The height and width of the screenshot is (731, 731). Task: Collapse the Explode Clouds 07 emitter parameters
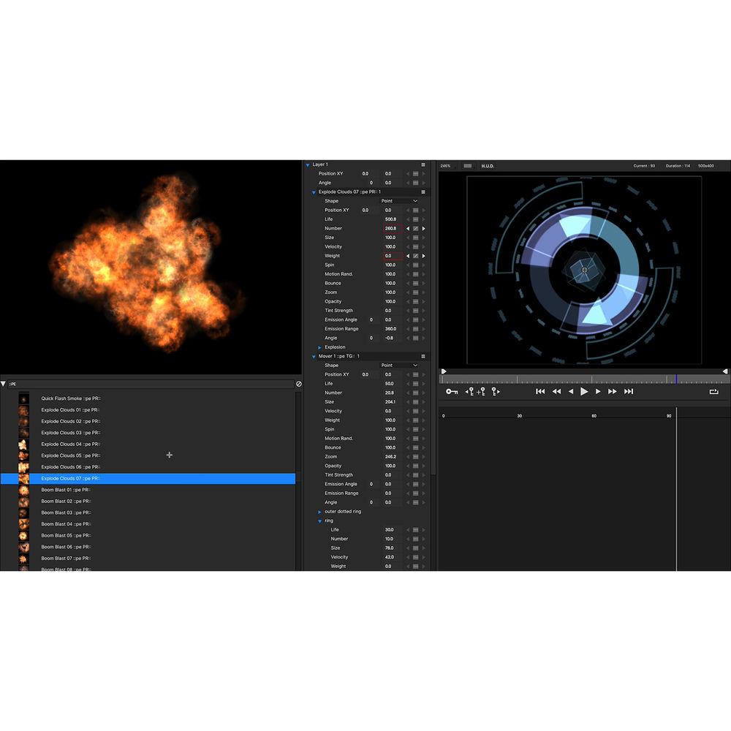[313, 192]
